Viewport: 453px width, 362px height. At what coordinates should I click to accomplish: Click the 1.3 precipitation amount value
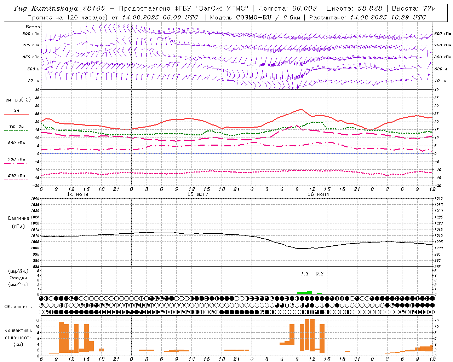(x=304, y=274)
